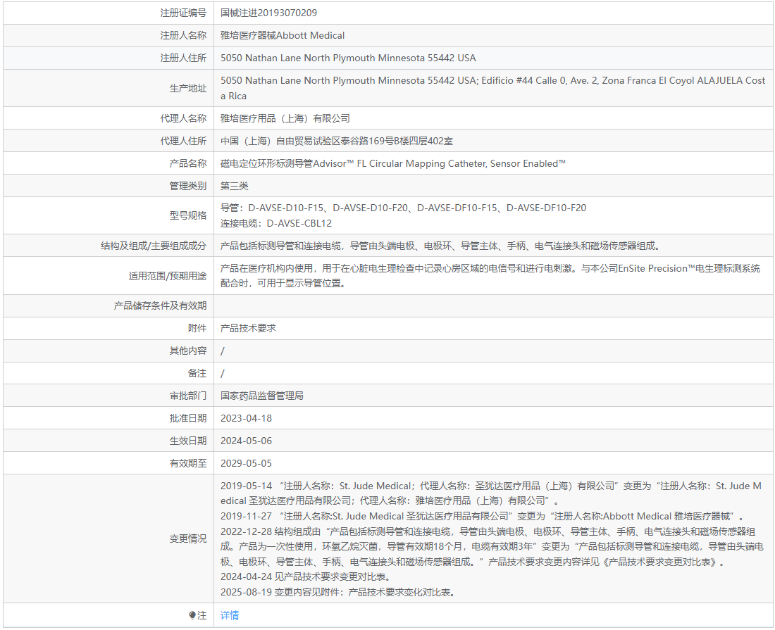Select registration number 国械注进20193070209
The width and height of the screenshot is (775, 630).
(268, 13)
